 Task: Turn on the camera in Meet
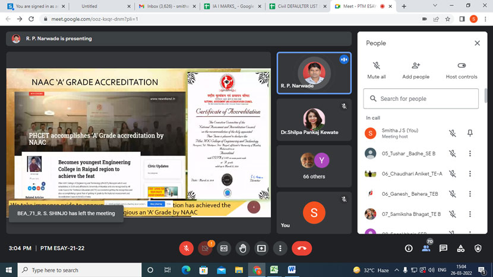pos(206,248)
